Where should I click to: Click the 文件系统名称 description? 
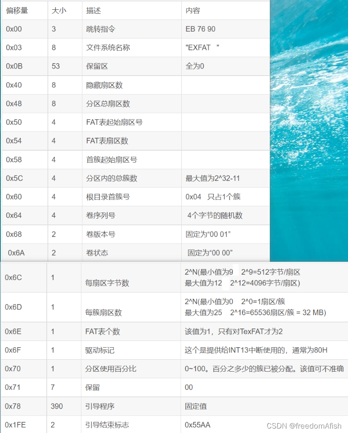pos(108,48)
